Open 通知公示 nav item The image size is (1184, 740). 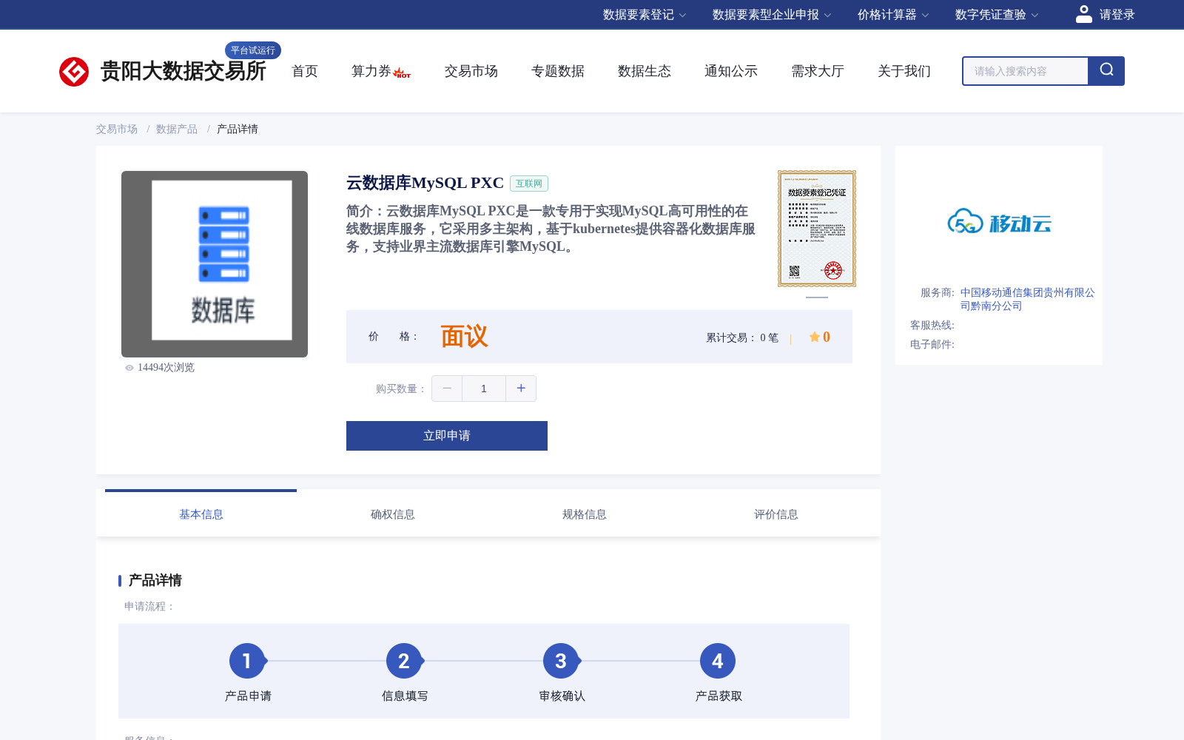click(x=731, y=71)
